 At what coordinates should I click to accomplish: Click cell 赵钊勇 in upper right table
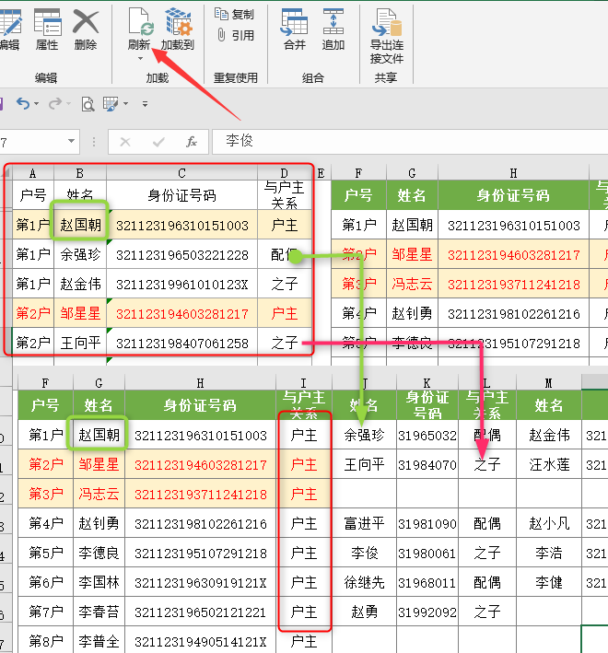pyautogui.click(x=412, y=313)
